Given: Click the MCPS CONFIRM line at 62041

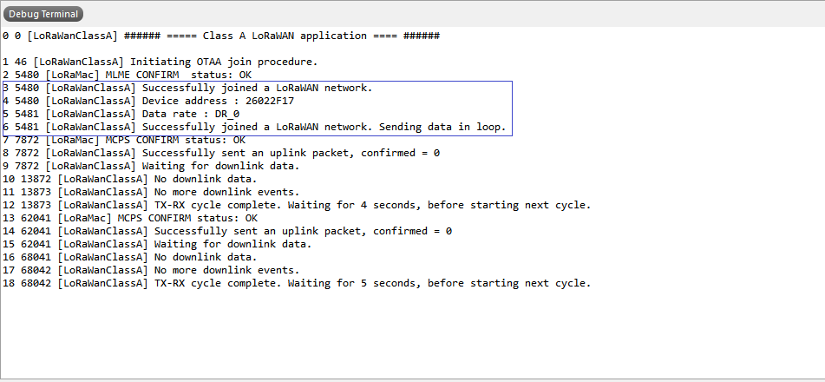Looking at the screenshot, I should pos(130,218).
